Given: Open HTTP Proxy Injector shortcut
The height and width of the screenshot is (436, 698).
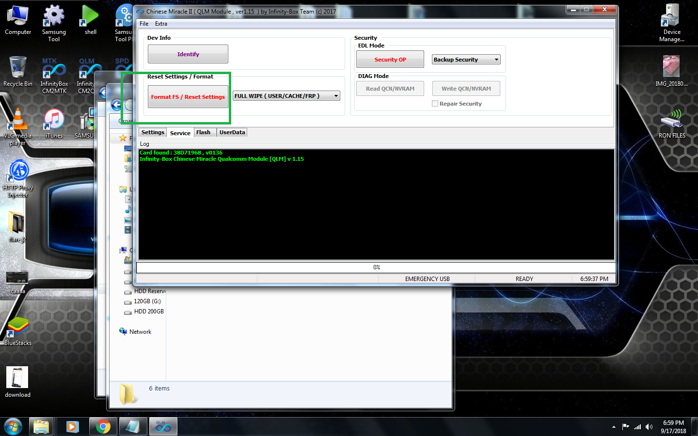Looking at the screenshot, I should [18, 179].
